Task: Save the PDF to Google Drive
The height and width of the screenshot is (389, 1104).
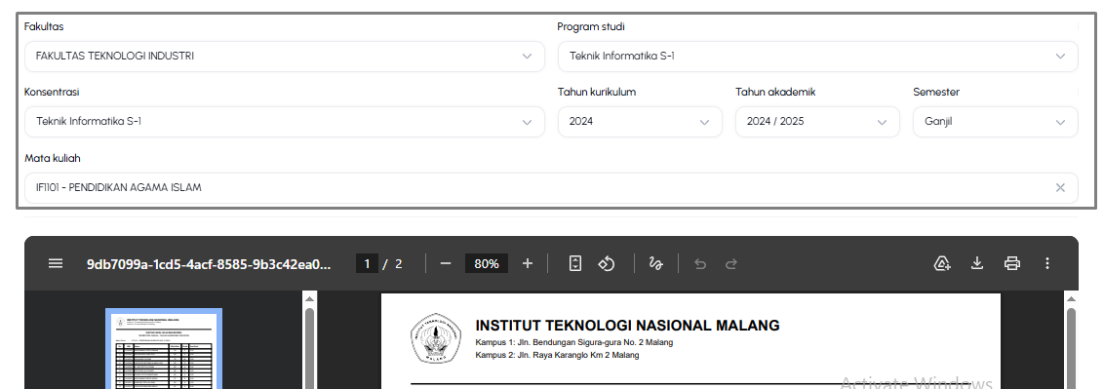Action: coord(942,264)
